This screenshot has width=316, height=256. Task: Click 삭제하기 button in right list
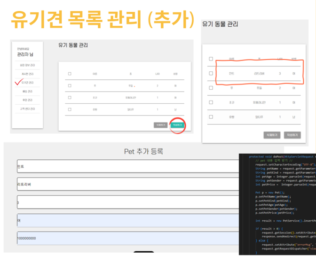pos(272,135)
